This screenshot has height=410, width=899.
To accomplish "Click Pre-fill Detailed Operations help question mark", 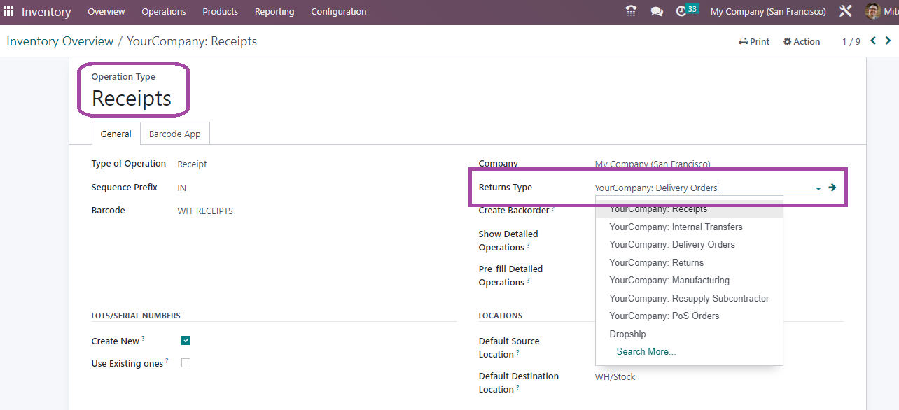I will (x=528, y=281).
